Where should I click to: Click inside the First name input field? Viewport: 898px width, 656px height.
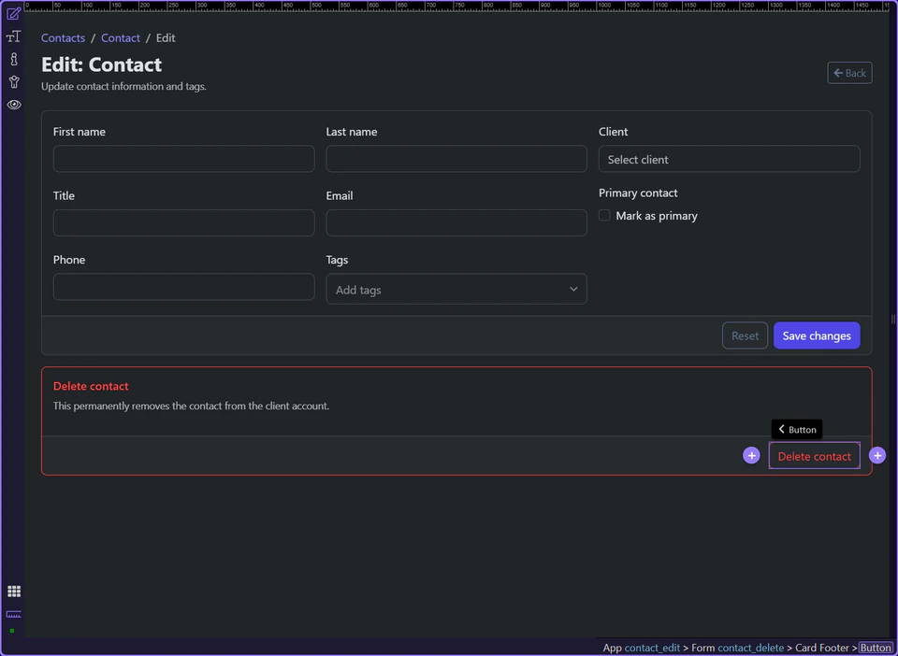(x=183, y=159)
